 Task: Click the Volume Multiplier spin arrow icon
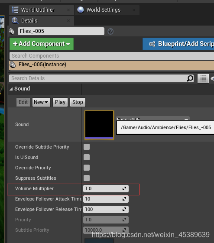[124, 188]
